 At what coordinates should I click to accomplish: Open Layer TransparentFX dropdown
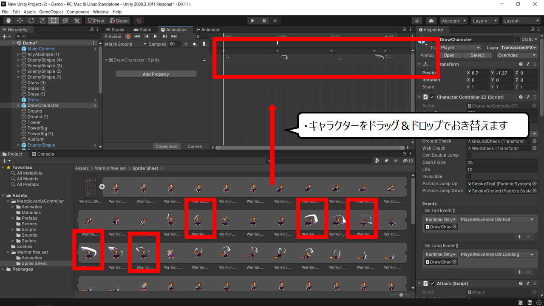coord(519,48)
